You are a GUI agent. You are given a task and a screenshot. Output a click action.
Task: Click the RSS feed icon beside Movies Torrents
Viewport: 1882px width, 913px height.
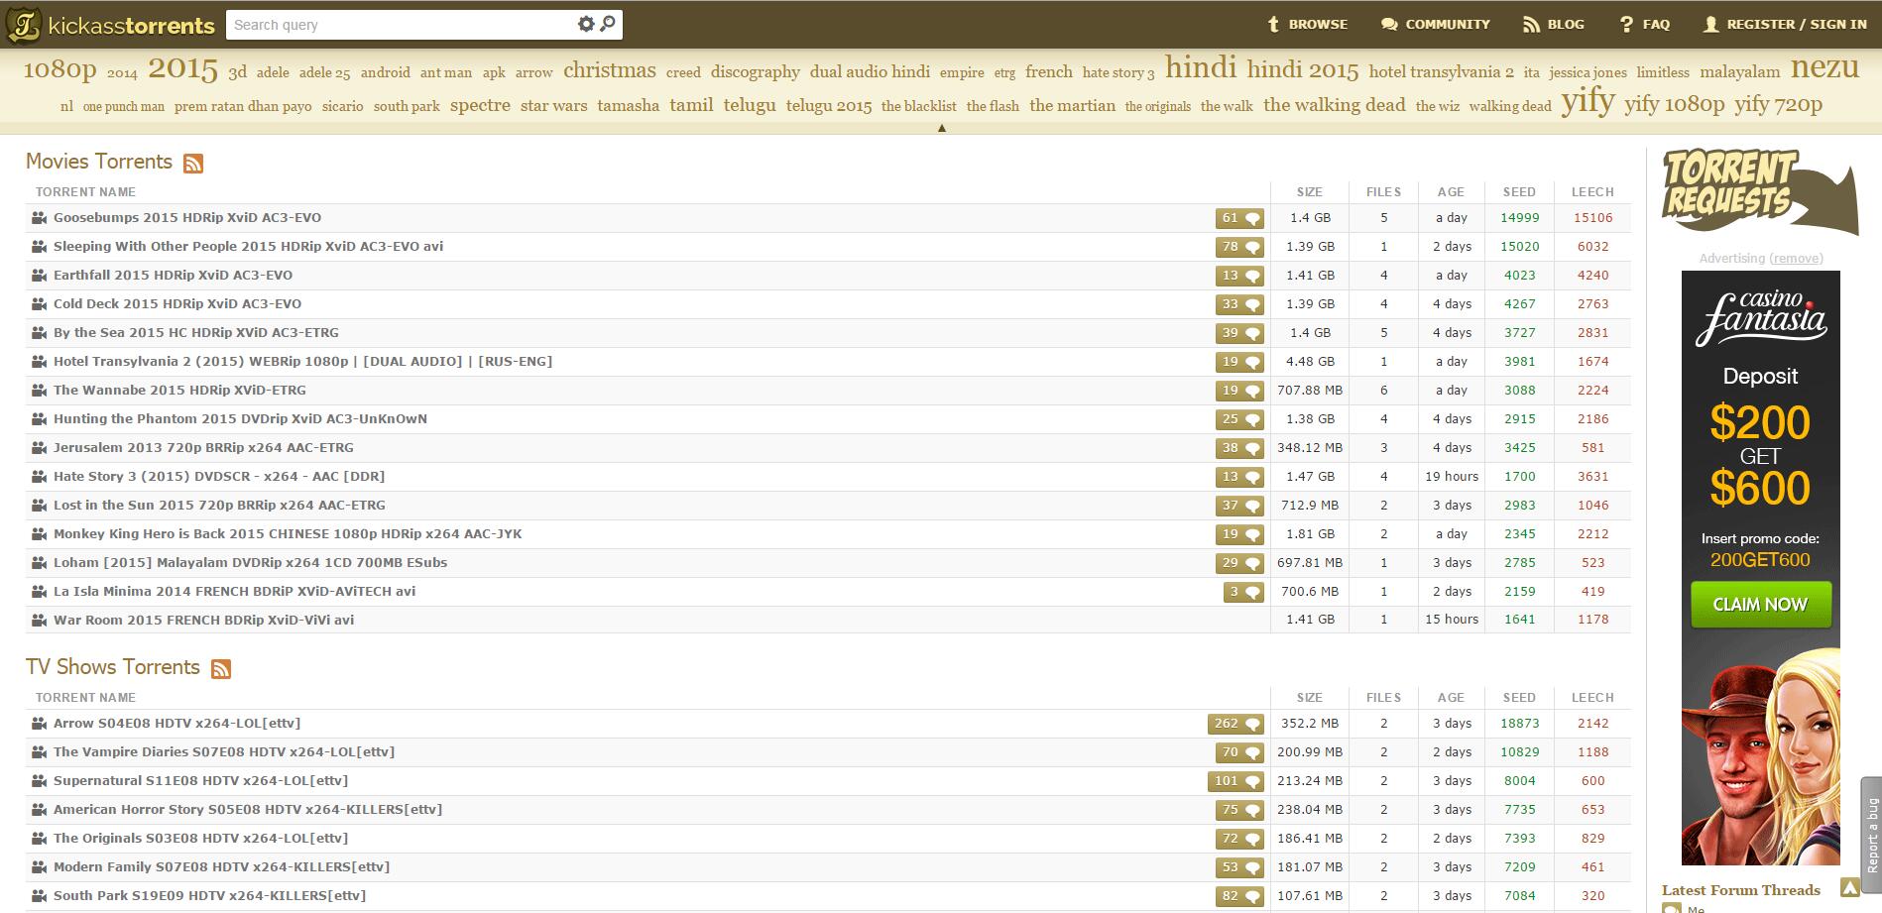[x=194, y=162]
